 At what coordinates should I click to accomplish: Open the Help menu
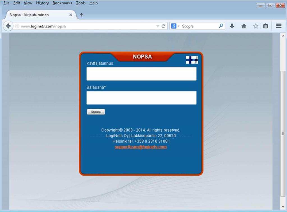(93, 3)
